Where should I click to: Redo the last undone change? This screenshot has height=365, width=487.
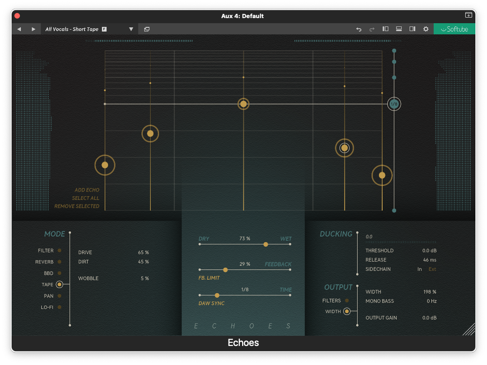[x=372, y=29]
